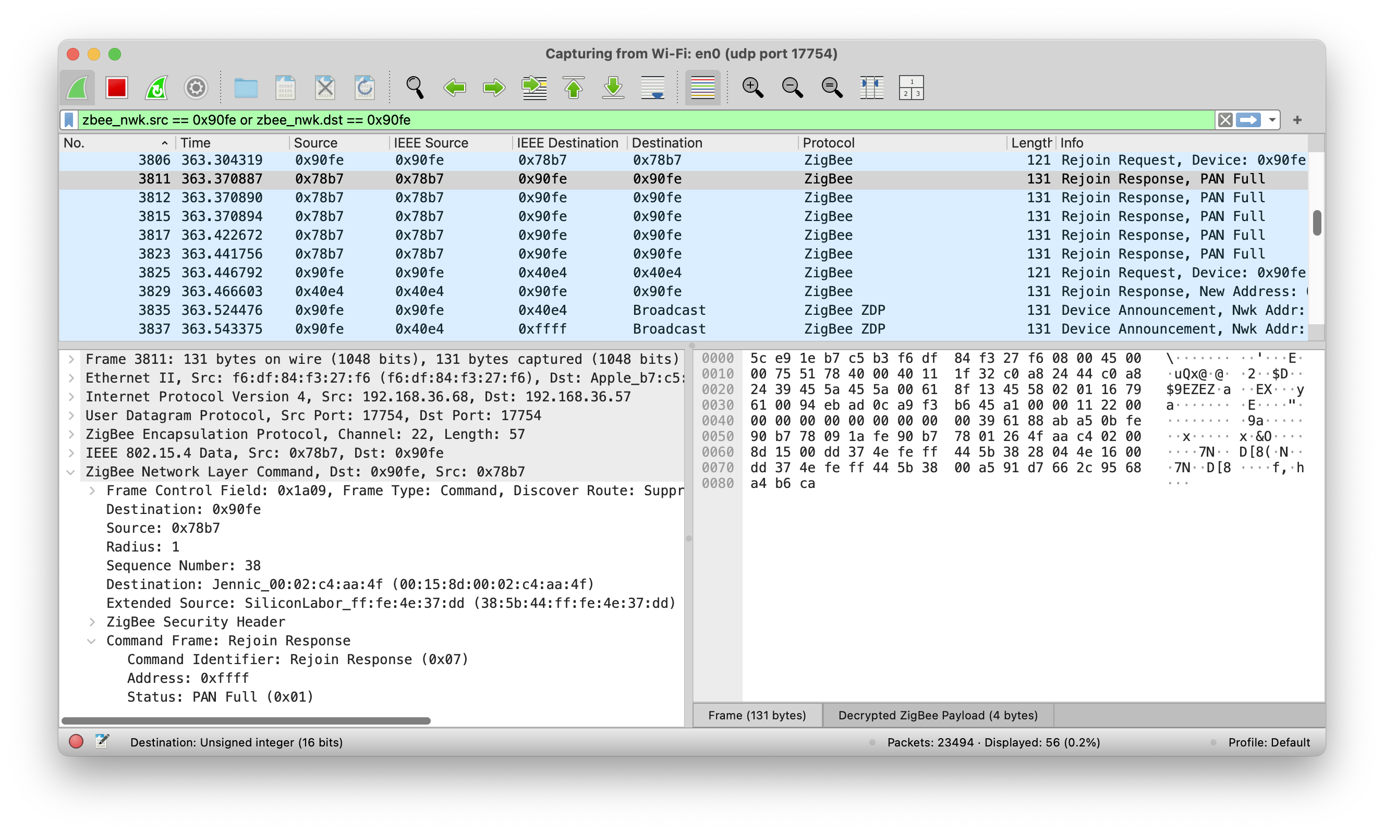This screenshot has height=833, width=1384.
Task: Add a filter button with plus icon
Action: (x=1297, y=120)
